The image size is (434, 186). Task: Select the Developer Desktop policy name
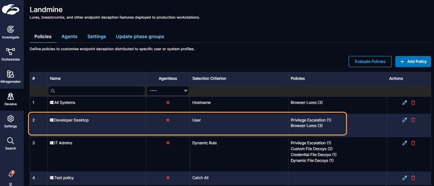click(71, 120)
